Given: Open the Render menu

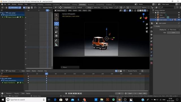Looking at the screenshot, I should point(14,4).
